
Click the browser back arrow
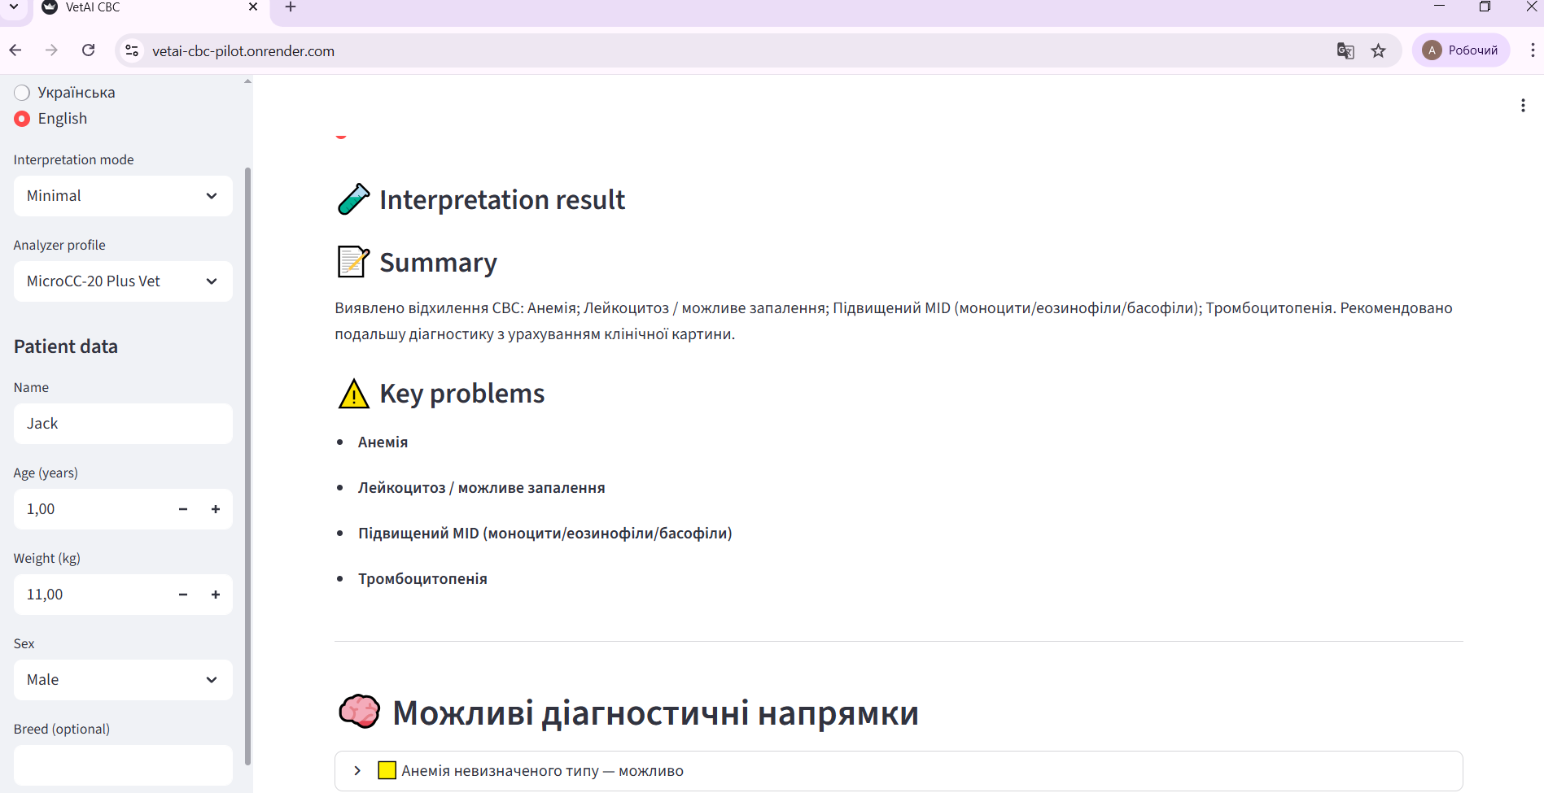(15, 50)
